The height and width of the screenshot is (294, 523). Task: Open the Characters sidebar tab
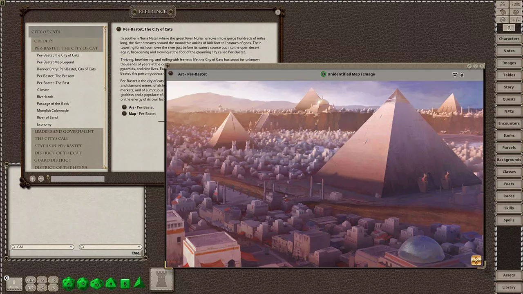tap(509, 39)
